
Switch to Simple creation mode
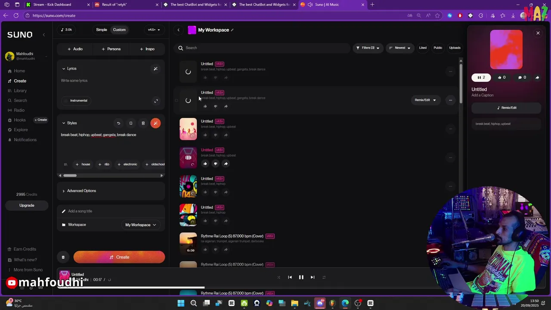point(102,30)
